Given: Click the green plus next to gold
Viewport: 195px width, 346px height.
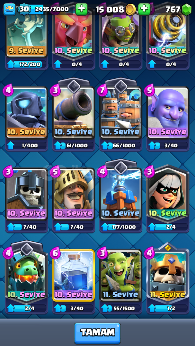Looking at the screenshot, I should click(x=144, y=9).
